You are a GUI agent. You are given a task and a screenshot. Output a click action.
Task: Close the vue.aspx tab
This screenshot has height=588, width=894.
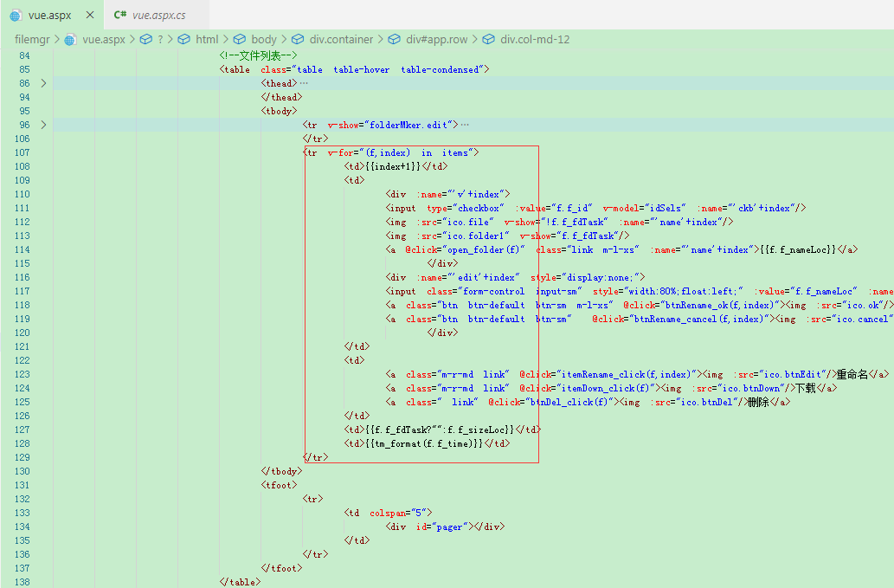pyautogui.click(x=90, y=15)
